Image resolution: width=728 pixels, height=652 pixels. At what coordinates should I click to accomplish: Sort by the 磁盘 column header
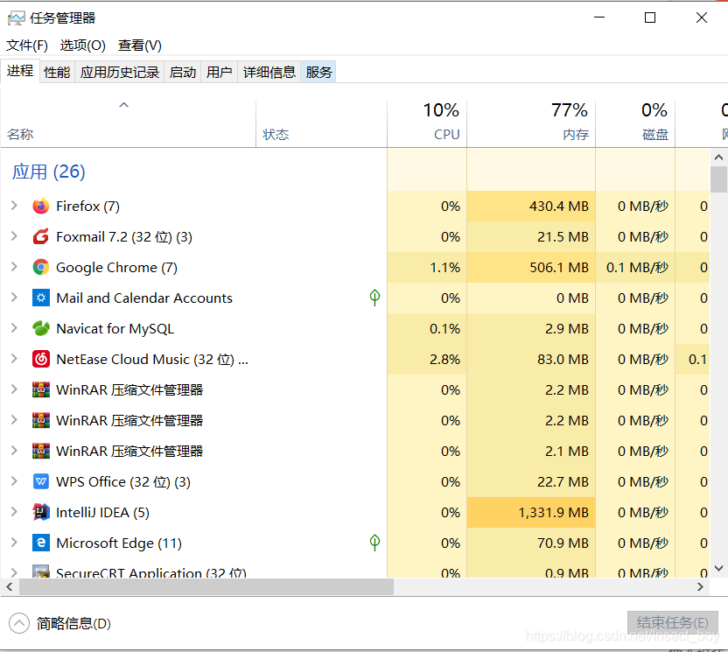[x=635, y=123]
